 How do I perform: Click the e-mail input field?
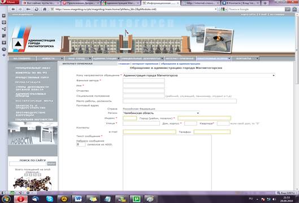(x=149, y=132)
